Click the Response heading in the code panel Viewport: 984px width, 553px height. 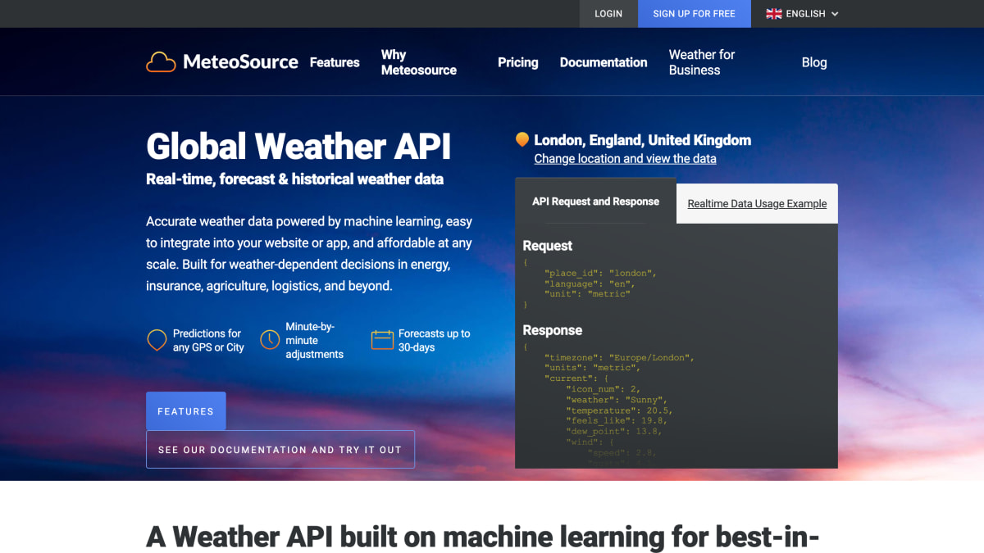(553, 330)
